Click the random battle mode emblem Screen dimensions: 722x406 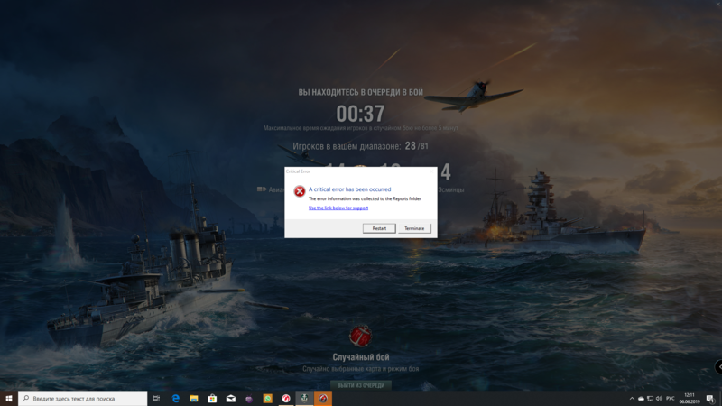coord(360,337)
